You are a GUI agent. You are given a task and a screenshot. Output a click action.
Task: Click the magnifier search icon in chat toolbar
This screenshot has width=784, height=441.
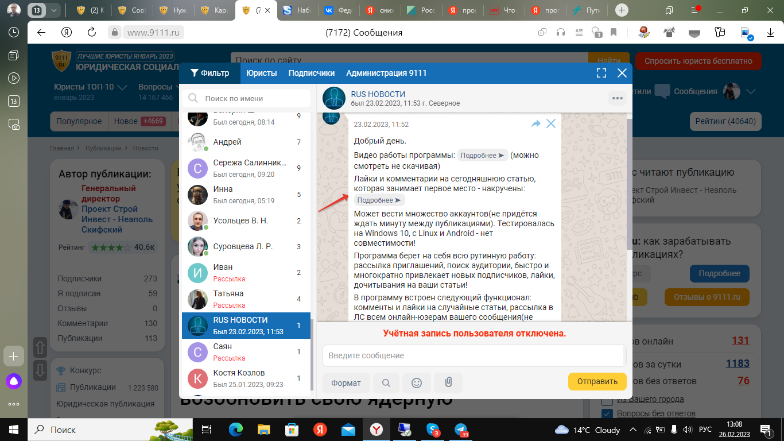click(386, 382)
